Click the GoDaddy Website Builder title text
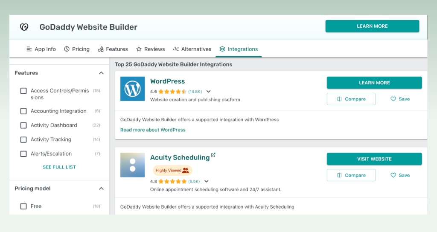This screenshot has height=232, width=437. (x=88, y=27)
